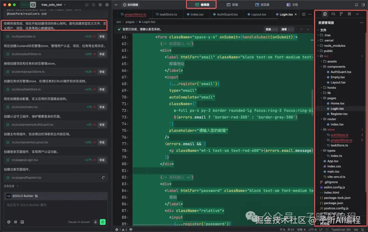Collapse the chat panel arrow icon
Viewport: 368px width, 232px height.
point(117,5)
